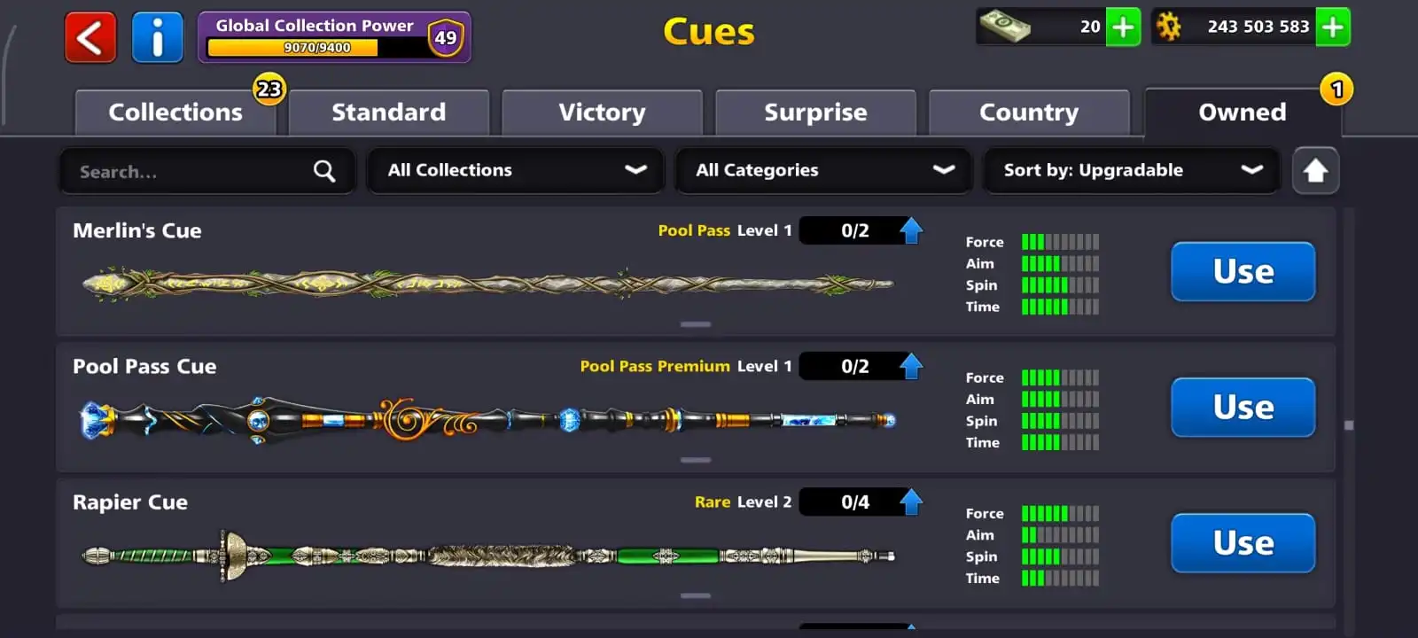Tap the sort-order up arrow icon
This screenshot has height=638, width=1418.
tap(1315, 170)
